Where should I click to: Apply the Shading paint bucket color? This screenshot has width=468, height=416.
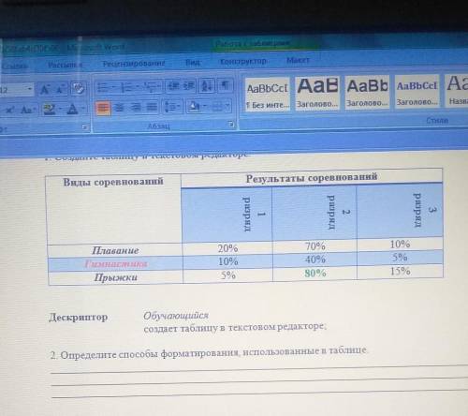click(x=194, y=107)
